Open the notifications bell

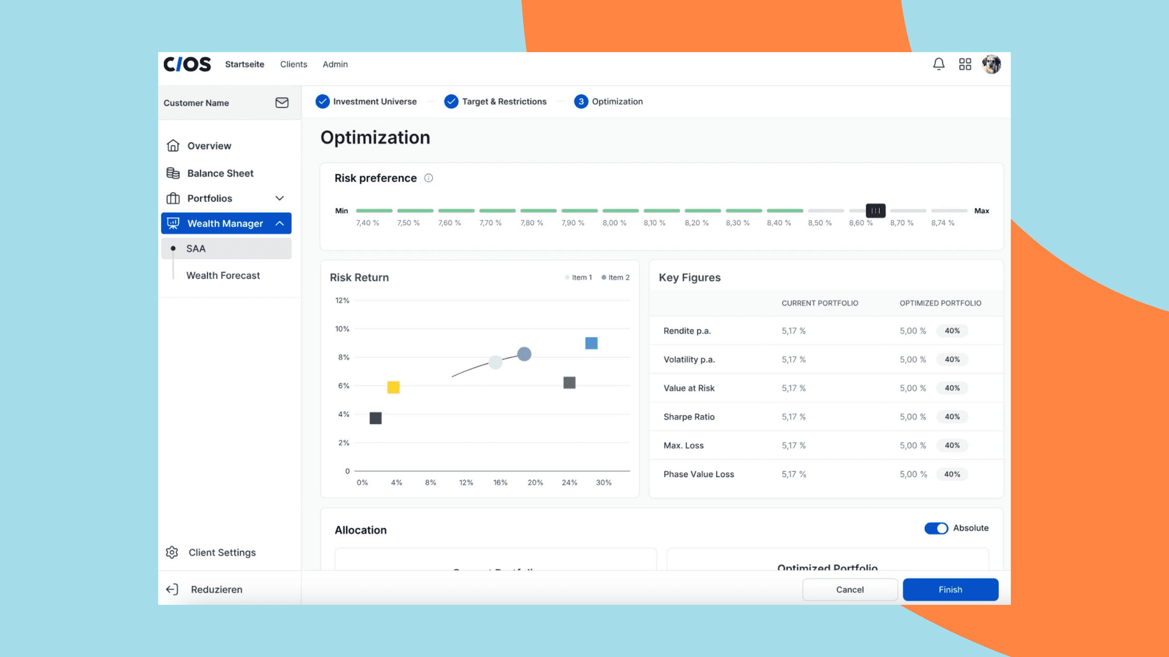point(939,64)
